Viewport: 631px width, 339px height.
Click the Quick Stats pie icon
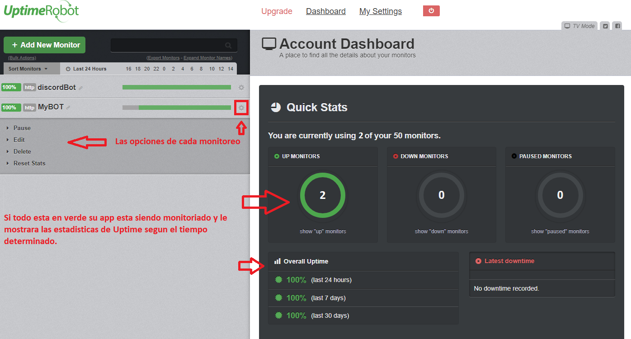[276, 107]
